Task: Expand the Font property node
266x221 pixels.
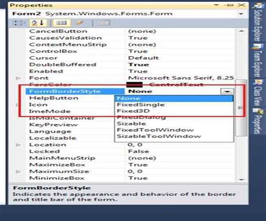Action: coord(18,78)
